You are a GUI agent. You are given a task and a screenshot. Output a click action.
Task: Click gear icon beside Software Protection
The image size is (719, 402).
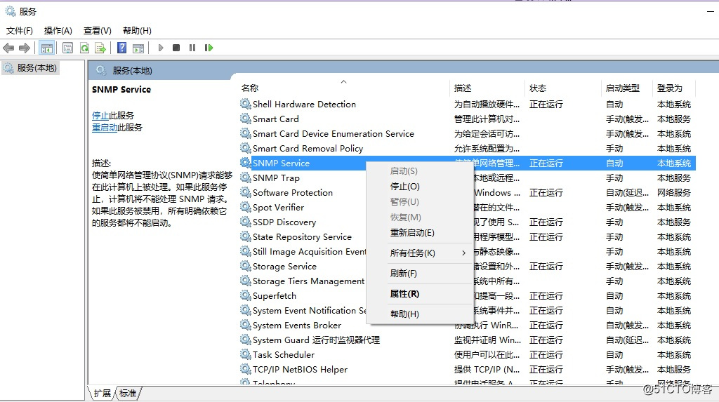pyautogui.click(x=245, y=192)
